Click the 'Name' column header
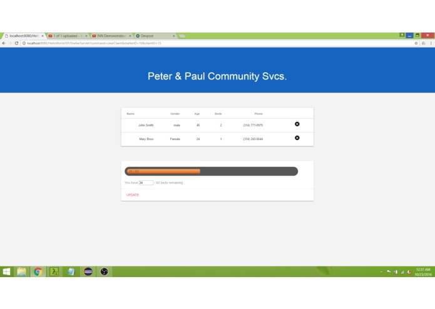The width and height of the screenshot is (435, 309). pos(130,114)
